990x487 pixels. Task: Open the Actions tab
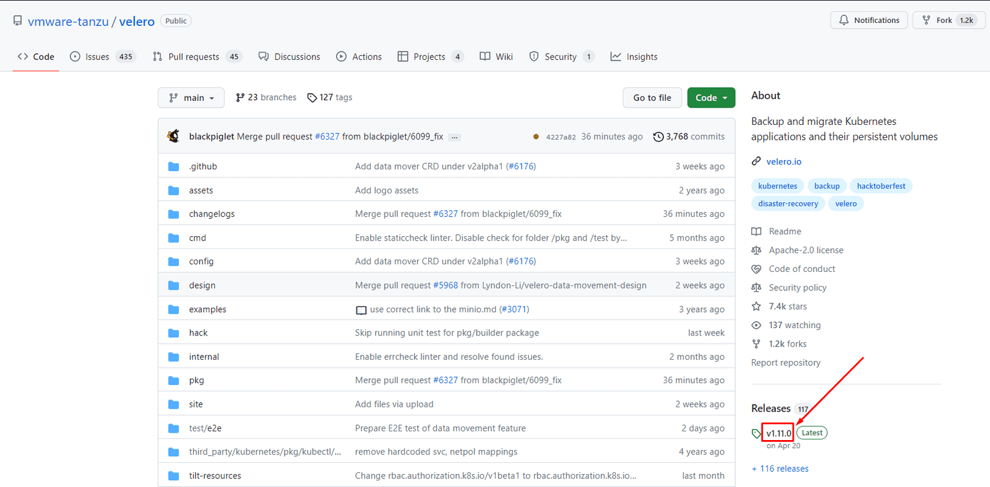(359, 57)
